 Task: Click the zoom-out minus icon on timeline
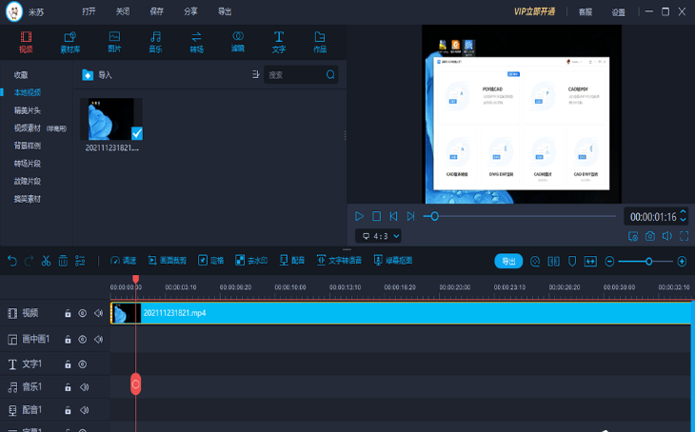tap(609, 262)
